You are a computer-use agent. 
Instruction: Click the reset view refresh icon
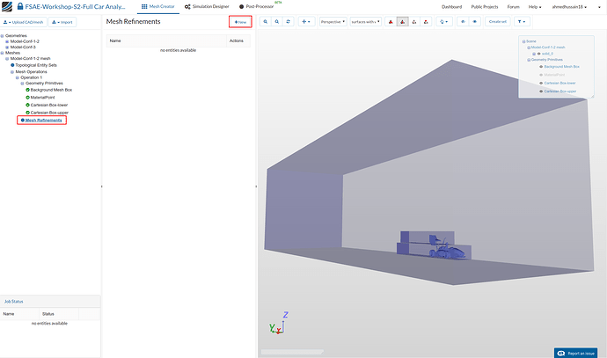pos(288,20)
